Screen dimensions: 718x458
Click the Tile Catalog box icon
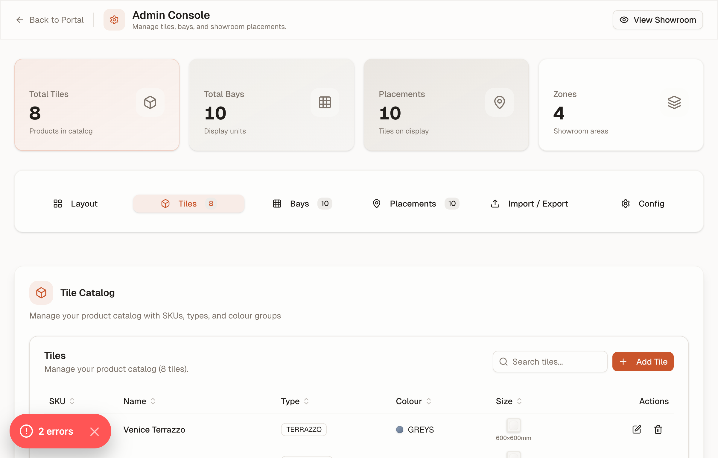click(41, 292)
